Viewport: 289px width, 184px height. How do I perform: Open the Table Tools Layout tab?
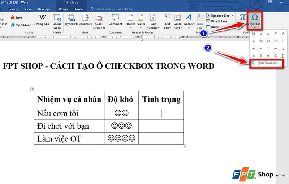coord(79,9)
